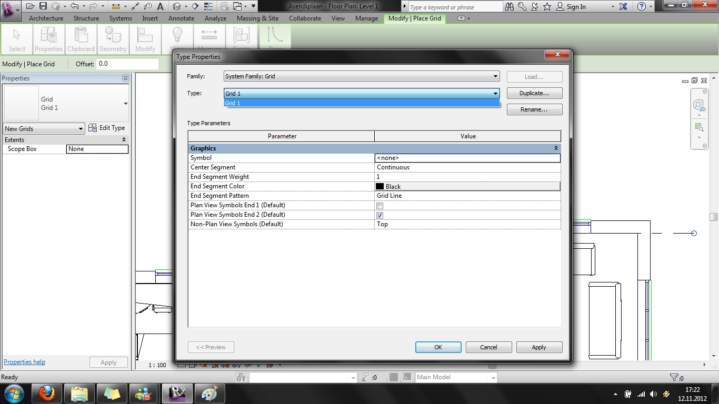The height and width of the screenshot is (404, 719).
Task: Click the Rename... button
Action: [534, 109]
